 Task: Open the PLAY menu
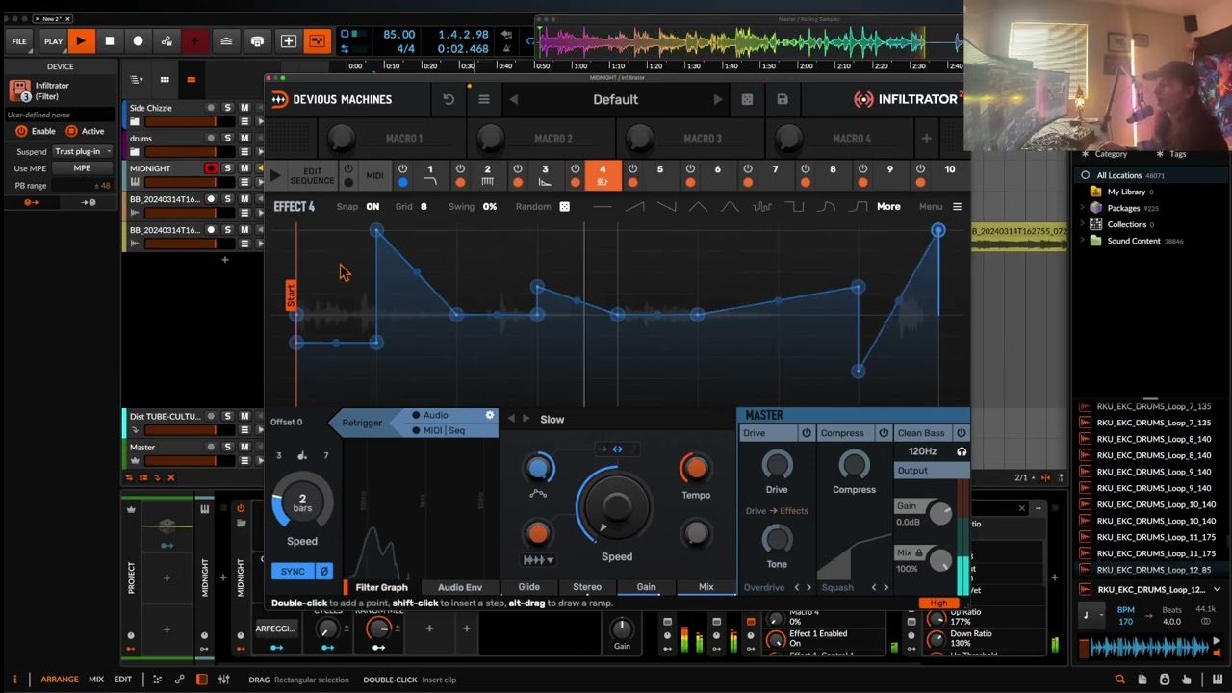pyautogui.click(x=53, y=41)
